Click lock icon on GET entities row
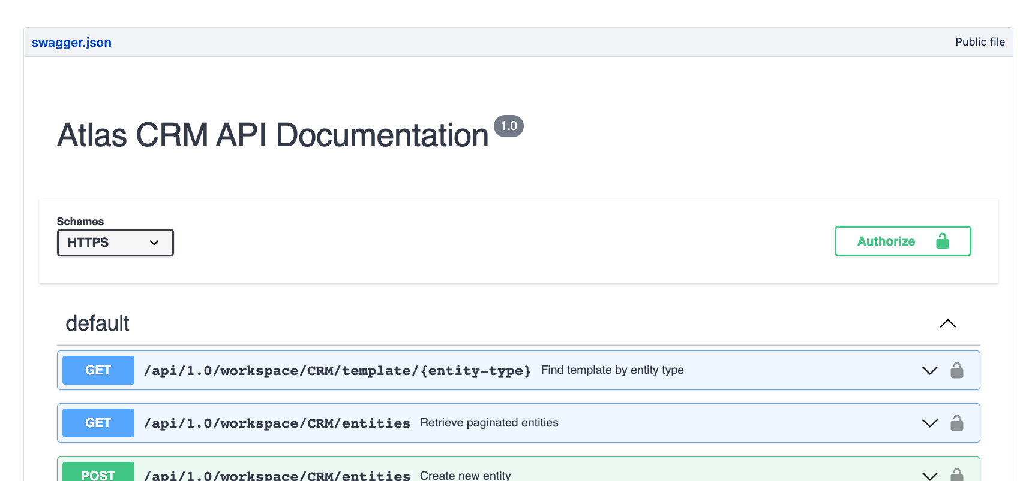 (956, 423)
